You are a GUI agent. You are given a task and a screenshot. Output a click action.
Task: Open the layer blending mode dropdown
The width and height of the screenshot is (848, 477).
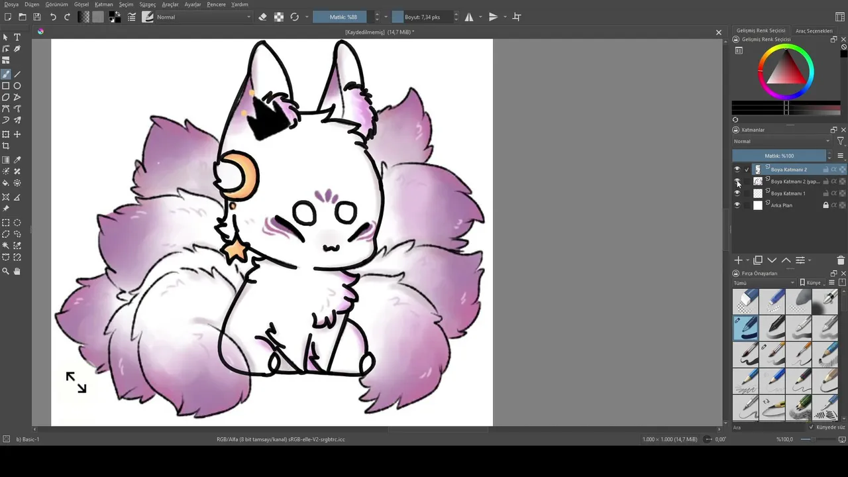(x=782, y=141)
